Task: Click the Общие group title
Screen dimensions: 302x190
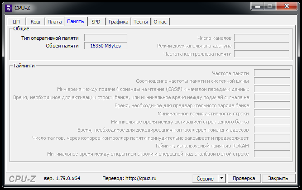Action: [21, 28]
